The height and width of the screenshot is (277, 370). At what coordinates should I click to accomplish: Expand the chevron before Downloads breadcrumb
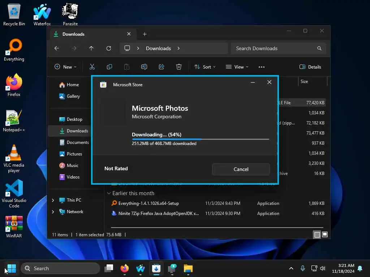click(x=138, y=48)
